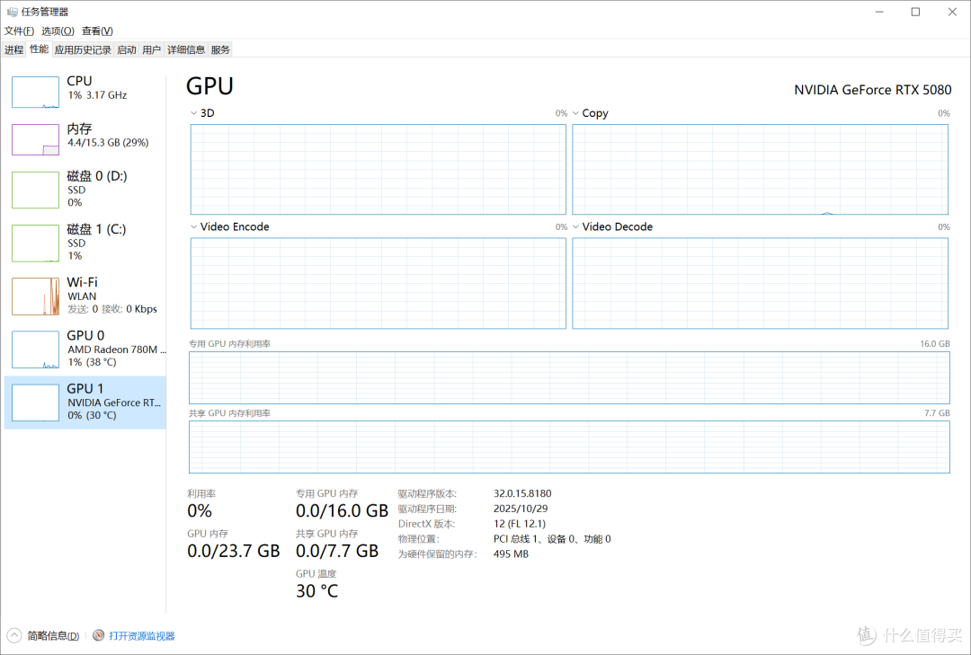Click the Task Manager title bar icon
Viewport: 971px width, 655px height.
pyautogui.click(x=12, y=12)
